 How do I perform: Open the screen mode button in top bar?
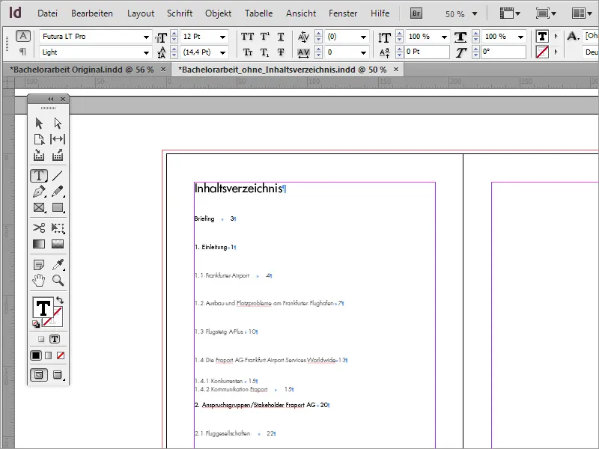[546, 13]
